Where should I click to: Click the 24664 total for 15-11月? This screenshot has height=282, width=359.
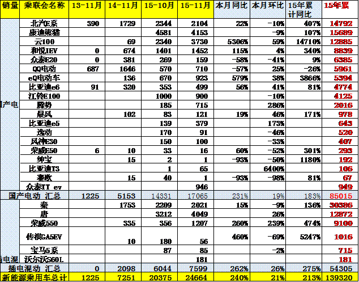pos(195,277)
